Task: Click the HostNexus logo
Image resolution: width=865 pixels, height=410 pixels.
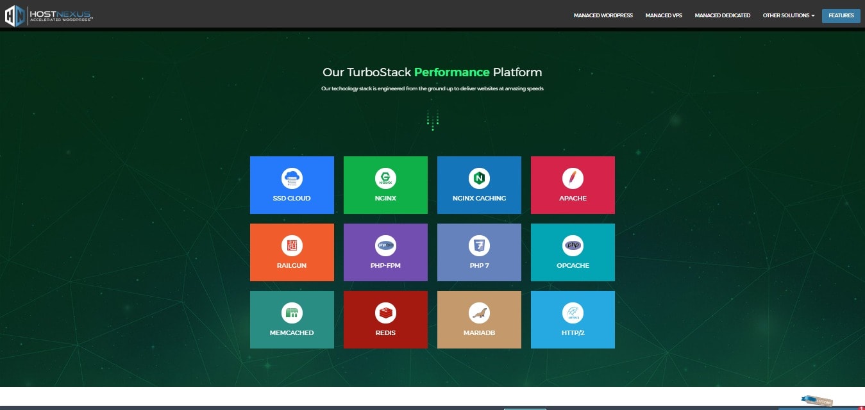Action: [x=50, y=15]
